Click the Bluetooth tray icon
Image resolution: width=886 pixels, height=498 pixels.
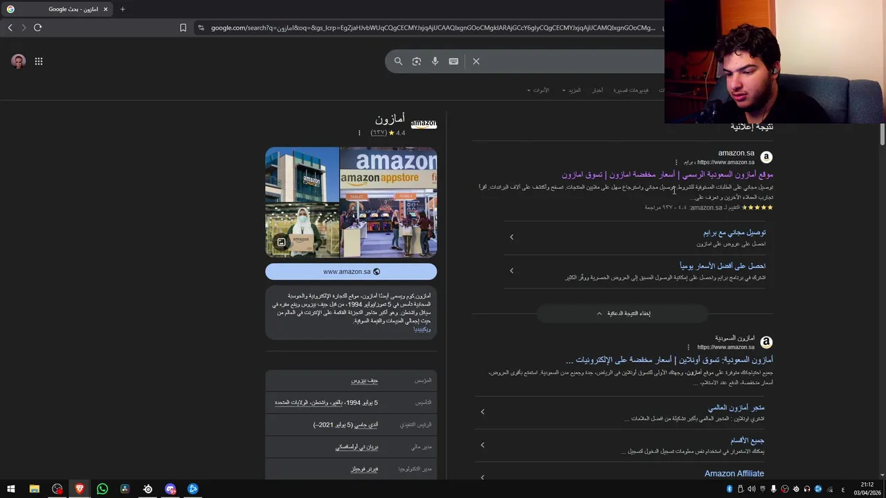pos(730,489)
